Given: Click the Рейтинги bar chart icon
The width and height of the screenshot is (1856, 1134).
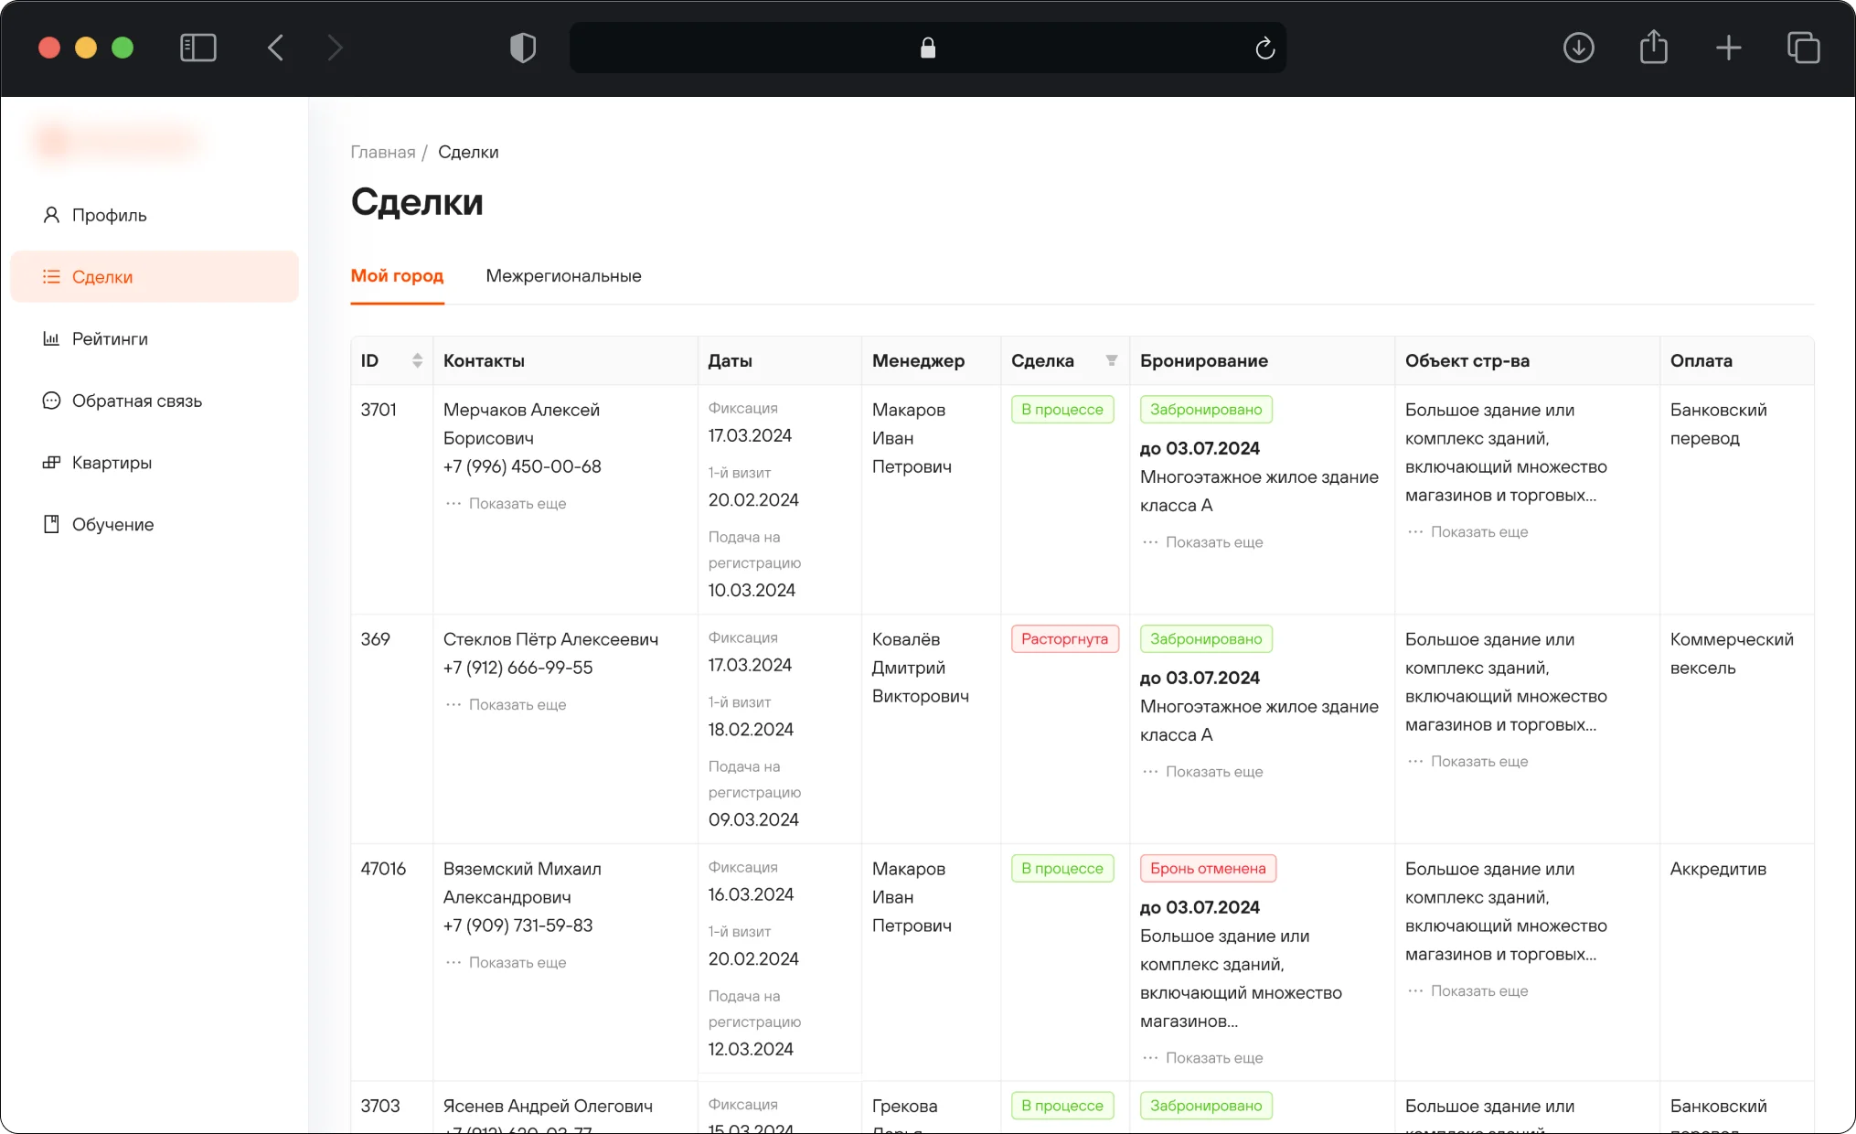Looking at the screenshot, I should pyautogui.click(x=51, y=338).
